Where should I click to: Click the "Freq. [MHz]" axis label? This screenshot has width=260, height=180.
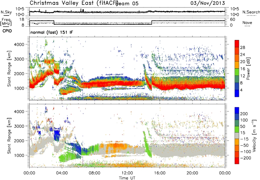coord(6,22)
